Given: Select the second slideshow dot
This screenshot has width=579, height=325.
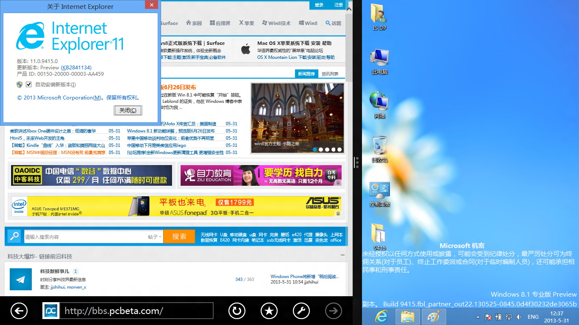Looking at the screenshot, I should pos(321,149).
